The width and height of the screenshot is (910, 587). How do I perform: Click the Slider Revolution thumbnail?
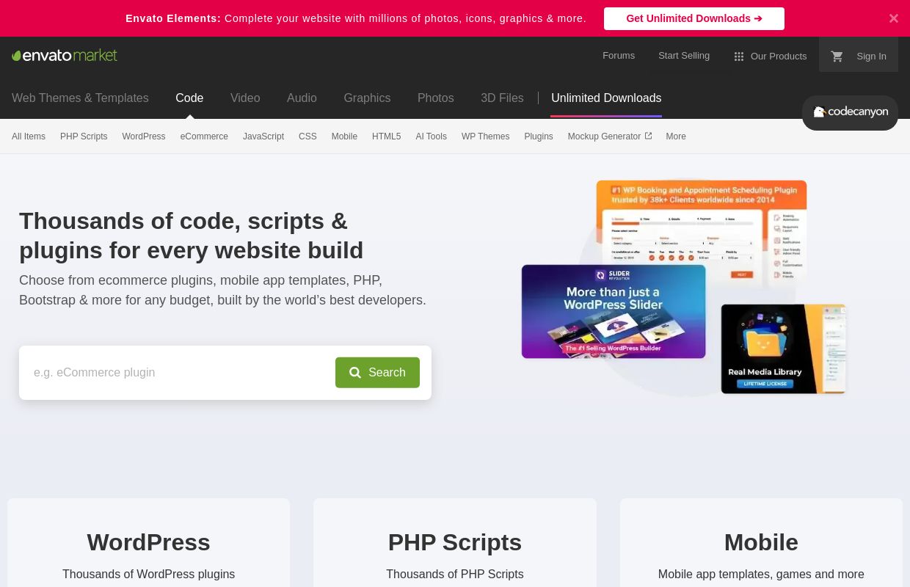614,311
